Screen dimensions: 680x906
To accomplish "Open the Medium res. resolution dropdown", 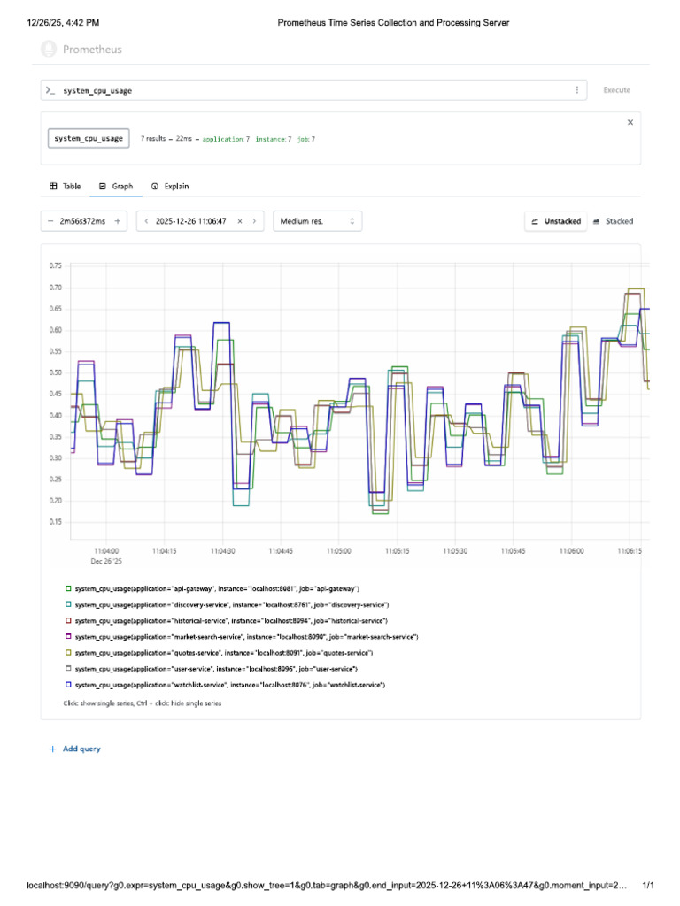I will coord(318,221).
